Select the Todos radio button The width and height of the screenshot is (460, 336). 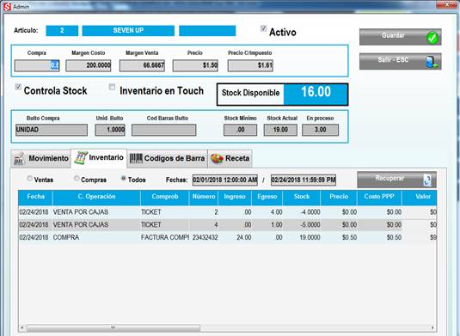124,178
